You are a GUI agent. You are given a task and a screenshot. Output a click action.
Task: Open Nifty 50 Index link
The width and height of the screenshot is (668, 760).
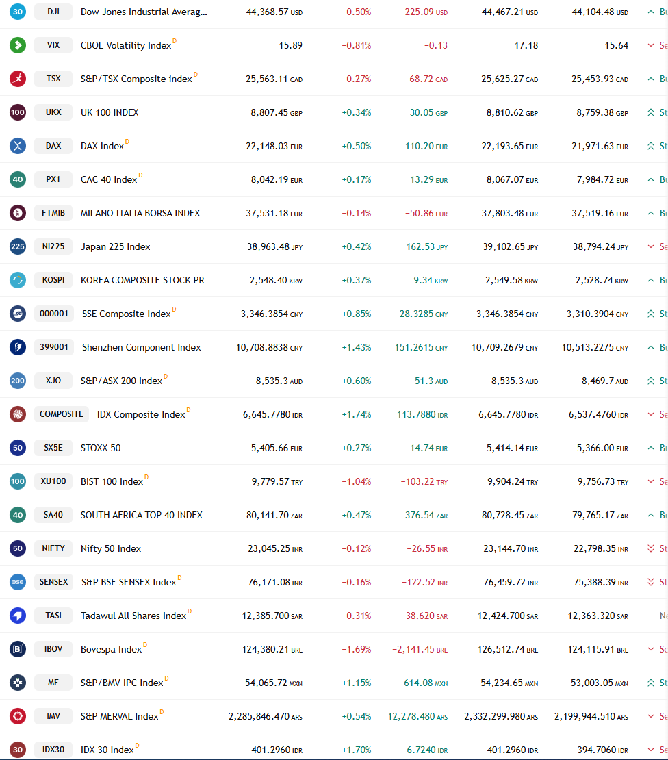coord(111,548)
